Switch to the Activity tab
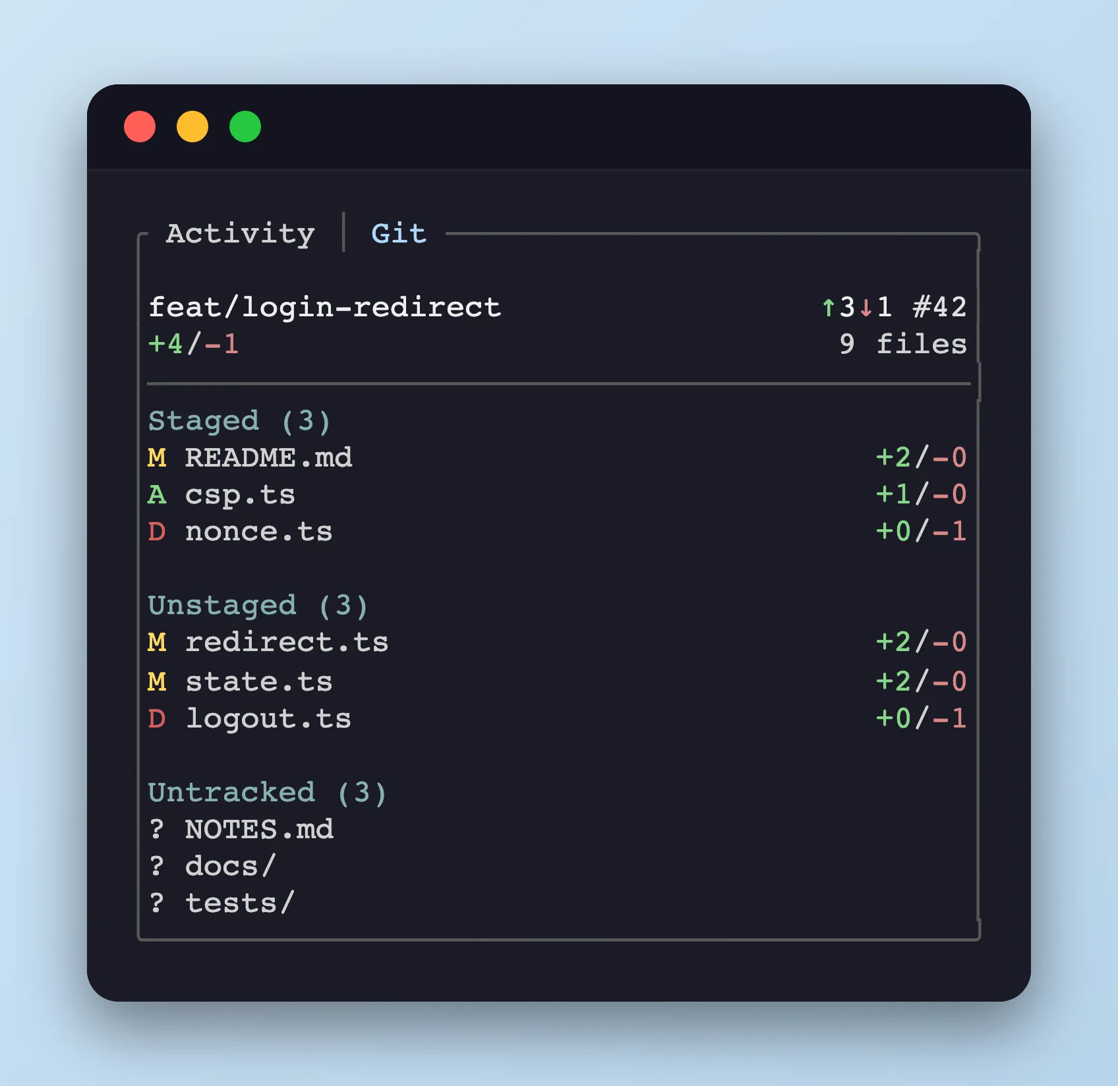The image size is (1118, 1086). point(240,233)
